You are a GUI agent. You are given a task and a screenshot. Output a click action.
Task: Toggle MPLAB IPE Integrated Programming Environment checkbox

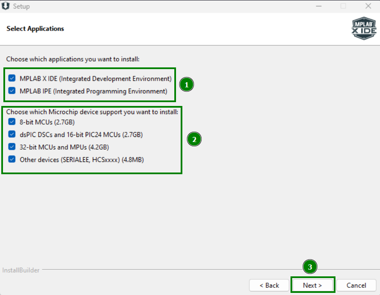tap(12, 91)
